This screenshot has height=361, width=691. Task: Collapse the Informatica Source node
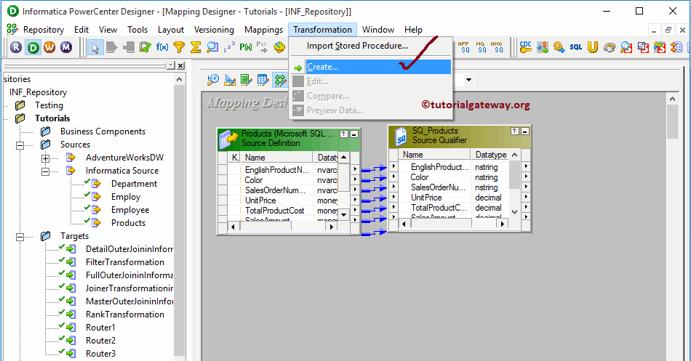tap(45, 171)
